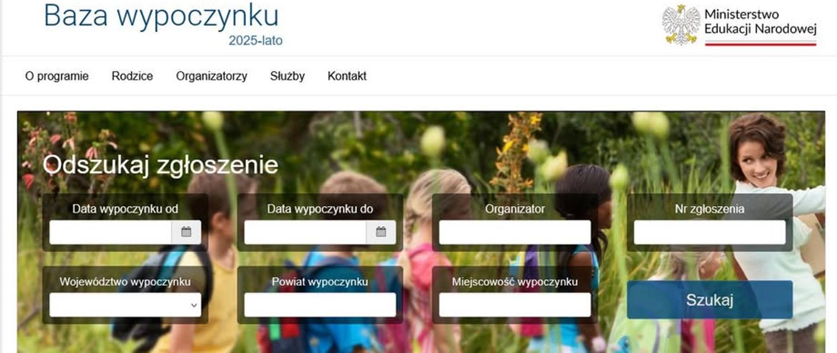
Task: Open the Rodzice menu item
Action: (132, 76)
